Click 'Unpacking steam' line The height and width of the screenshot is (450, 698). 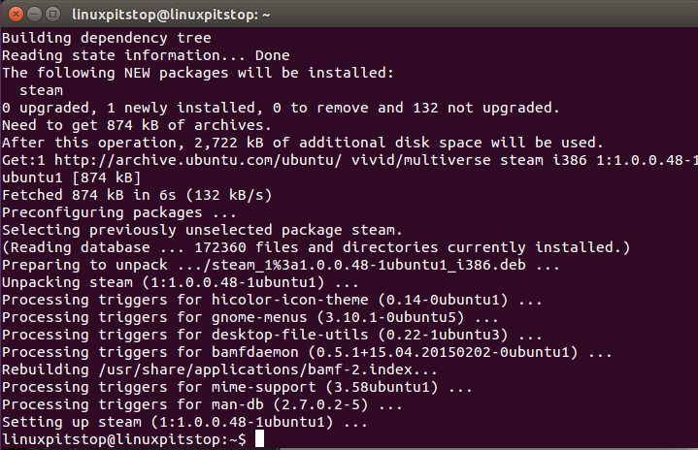[x=180, y=282]
